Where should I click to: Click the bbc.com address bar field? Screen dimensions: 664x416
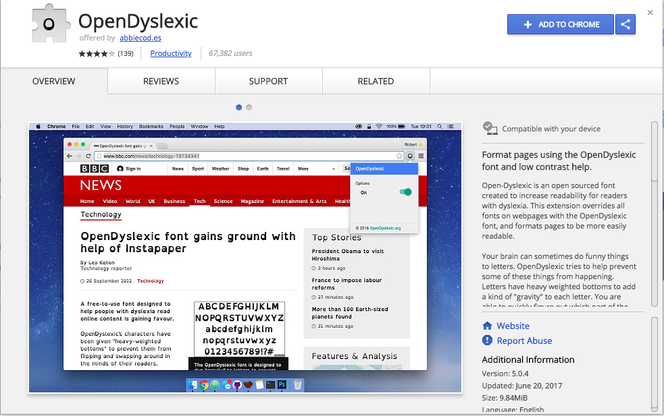click(249, 156)
